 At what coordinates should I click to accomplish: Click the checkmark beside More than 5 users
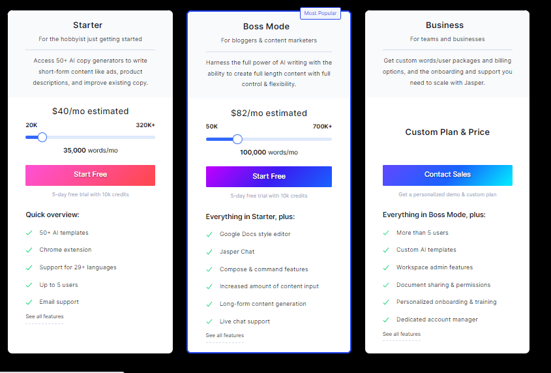point(386,233)
